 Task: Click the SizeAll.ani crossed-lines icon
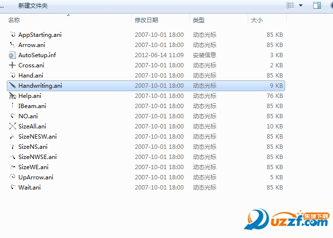(x=13, y=126)
